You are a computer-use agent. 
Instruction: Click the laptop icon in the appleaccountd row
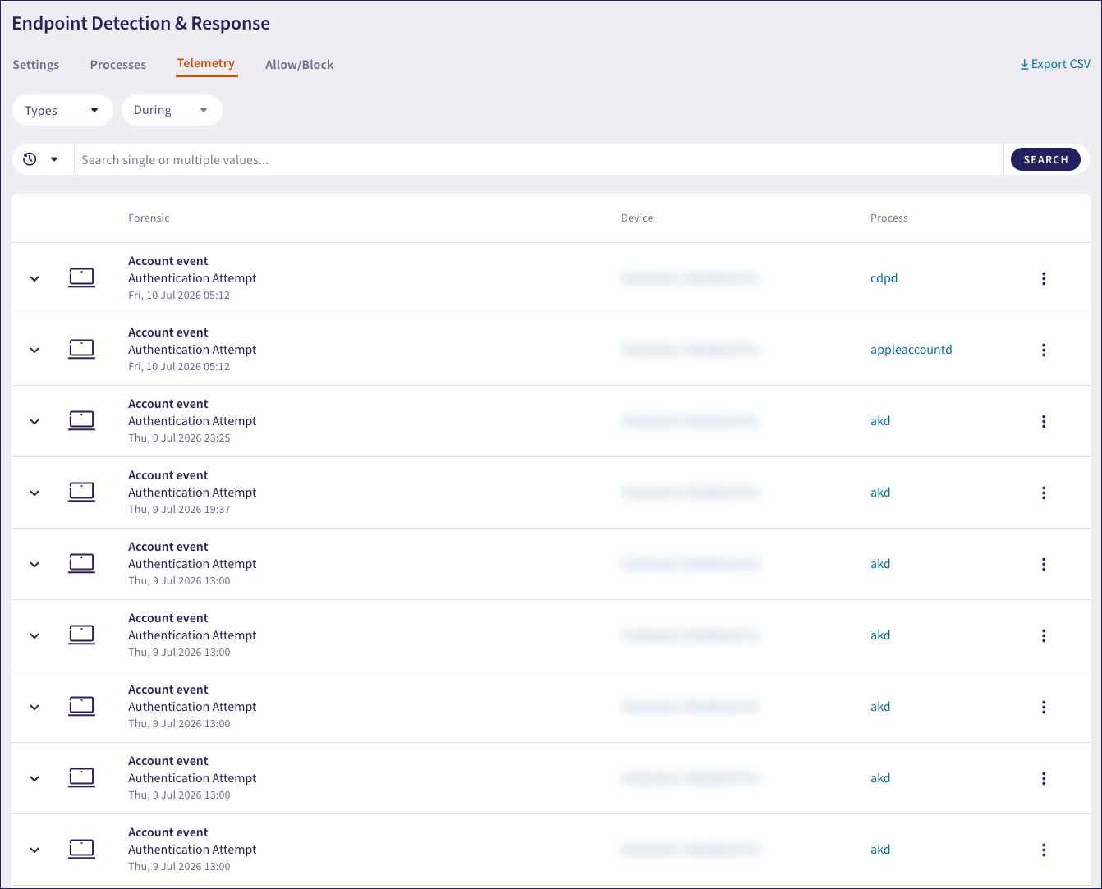81,349
